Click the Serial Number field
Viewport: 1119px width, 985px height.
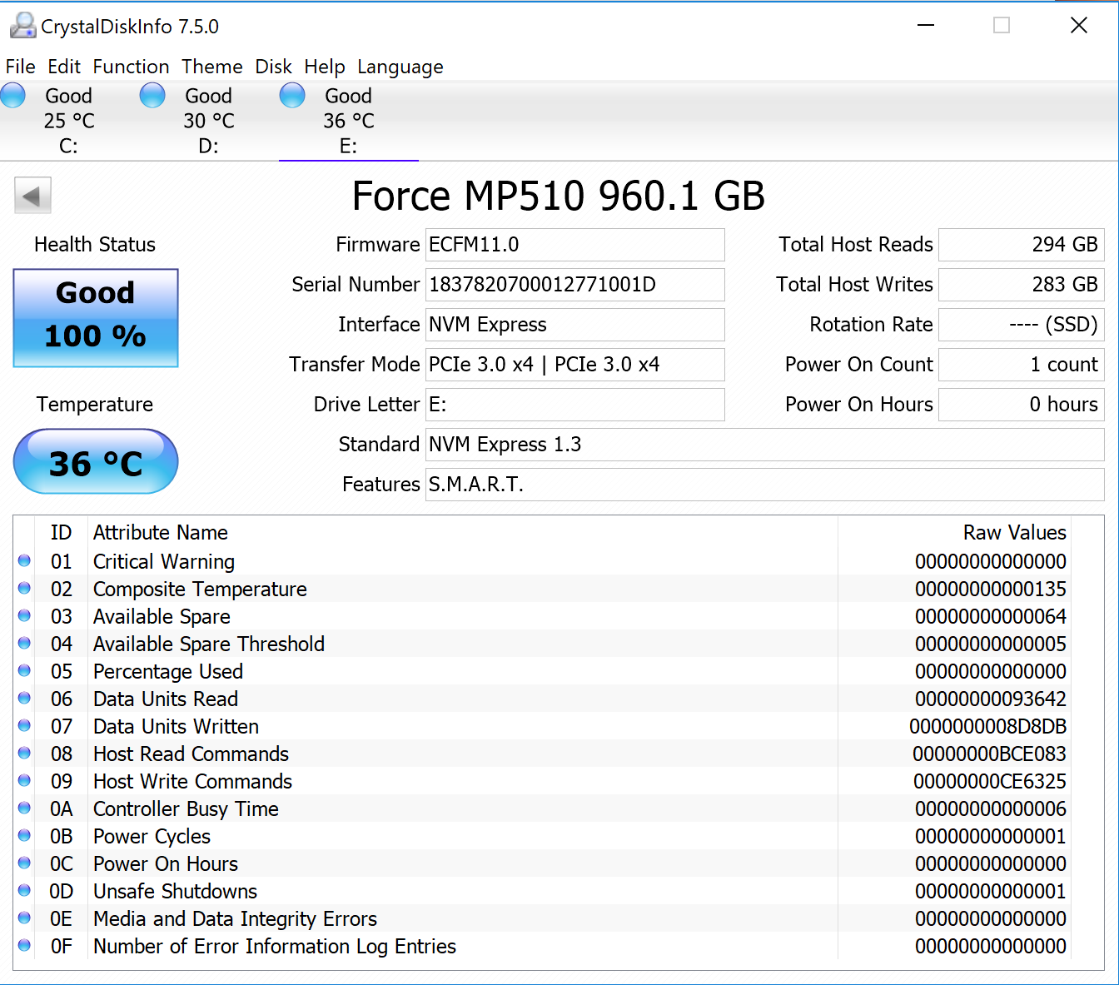click(x=574, y=285)
